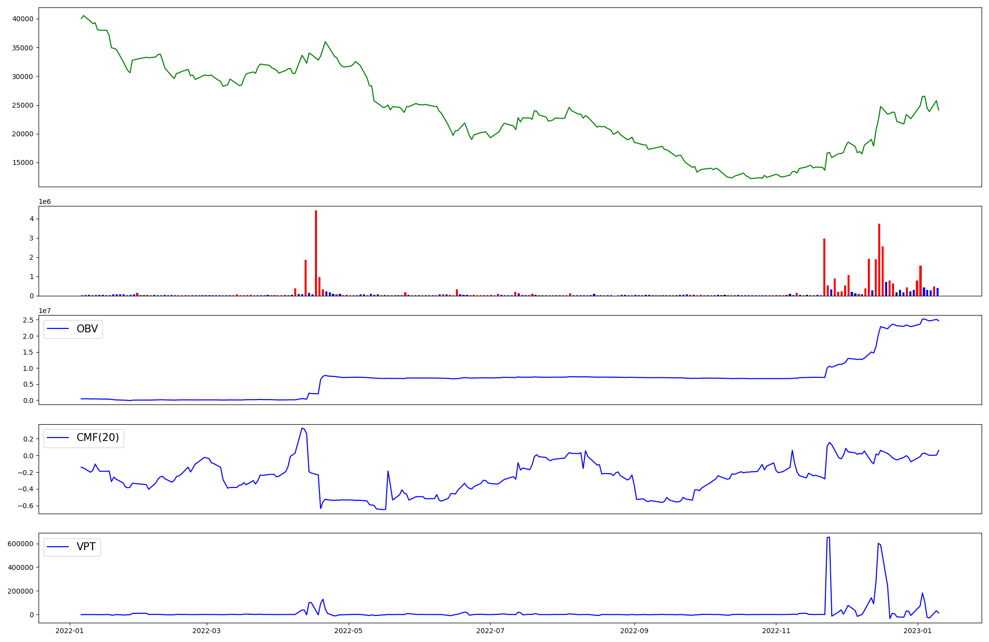The width and height of the screenshot is (989, 642).
Task: Click the CMF line's highest peak in April
Action: [x=302, y=428]
